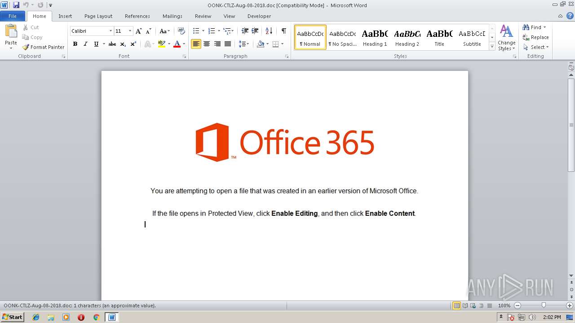Image resolution: width=575 pixels, height=323 pixels.
Task: Click the Underline button
Action: pyautogui.click(x=96, y=44)
